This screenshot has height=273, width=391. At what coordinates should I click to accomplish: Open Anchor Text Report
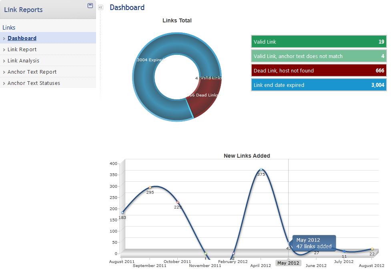(32, 72)
